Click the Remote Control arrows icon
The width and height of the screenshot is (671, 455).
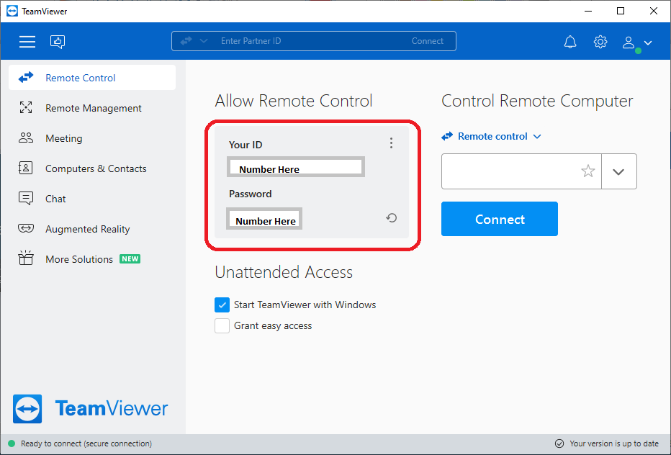click(x=26, y=78)
